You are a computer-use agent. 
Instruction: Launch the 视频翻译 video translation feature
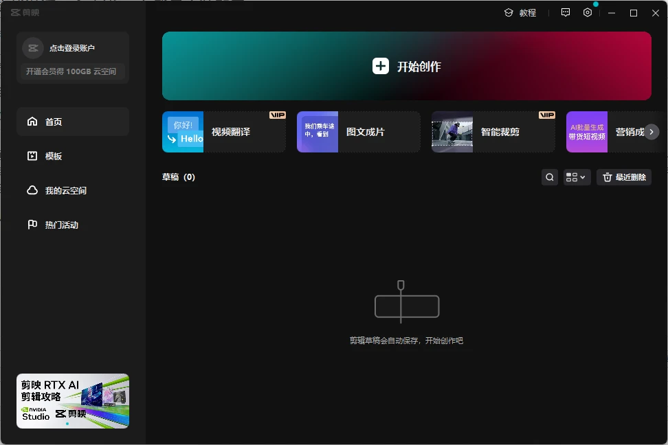pyautogui.click(x=223, y=132)
